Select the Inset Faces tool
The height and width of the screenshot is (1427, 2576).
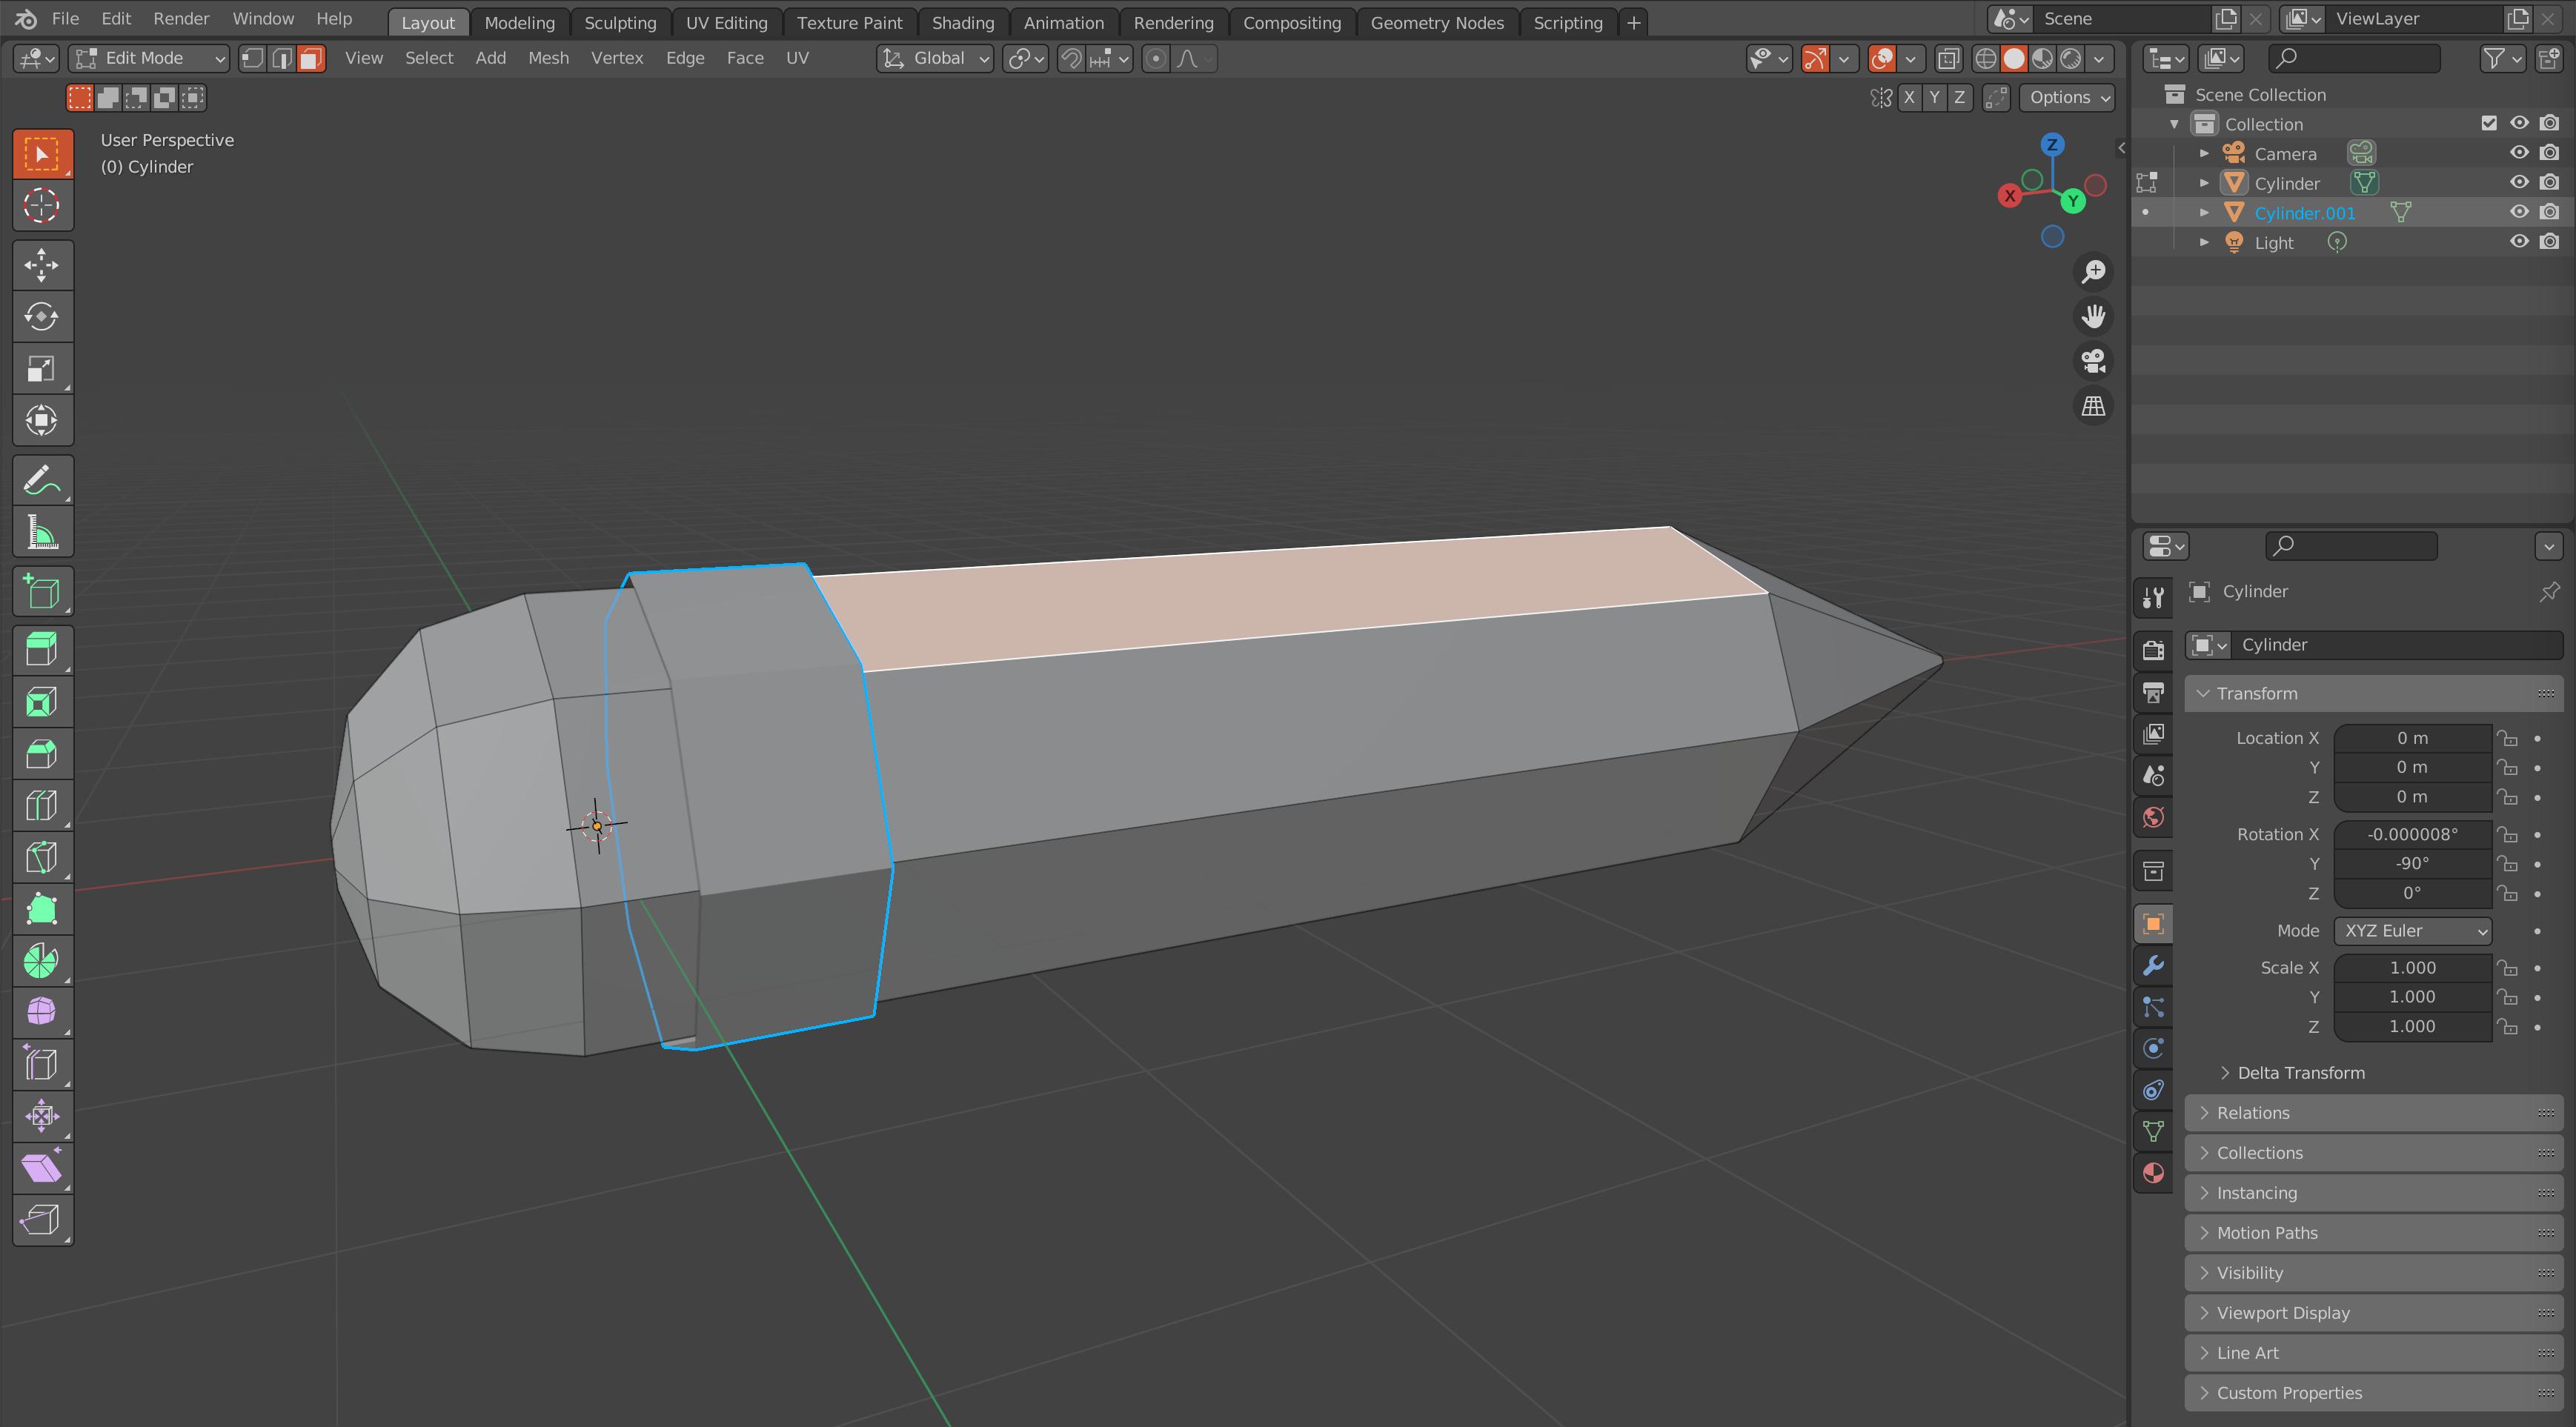42,701
